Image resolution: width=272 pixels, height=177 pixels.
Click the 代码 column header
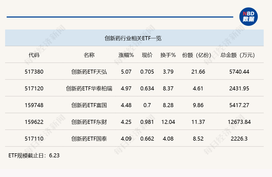34,55
